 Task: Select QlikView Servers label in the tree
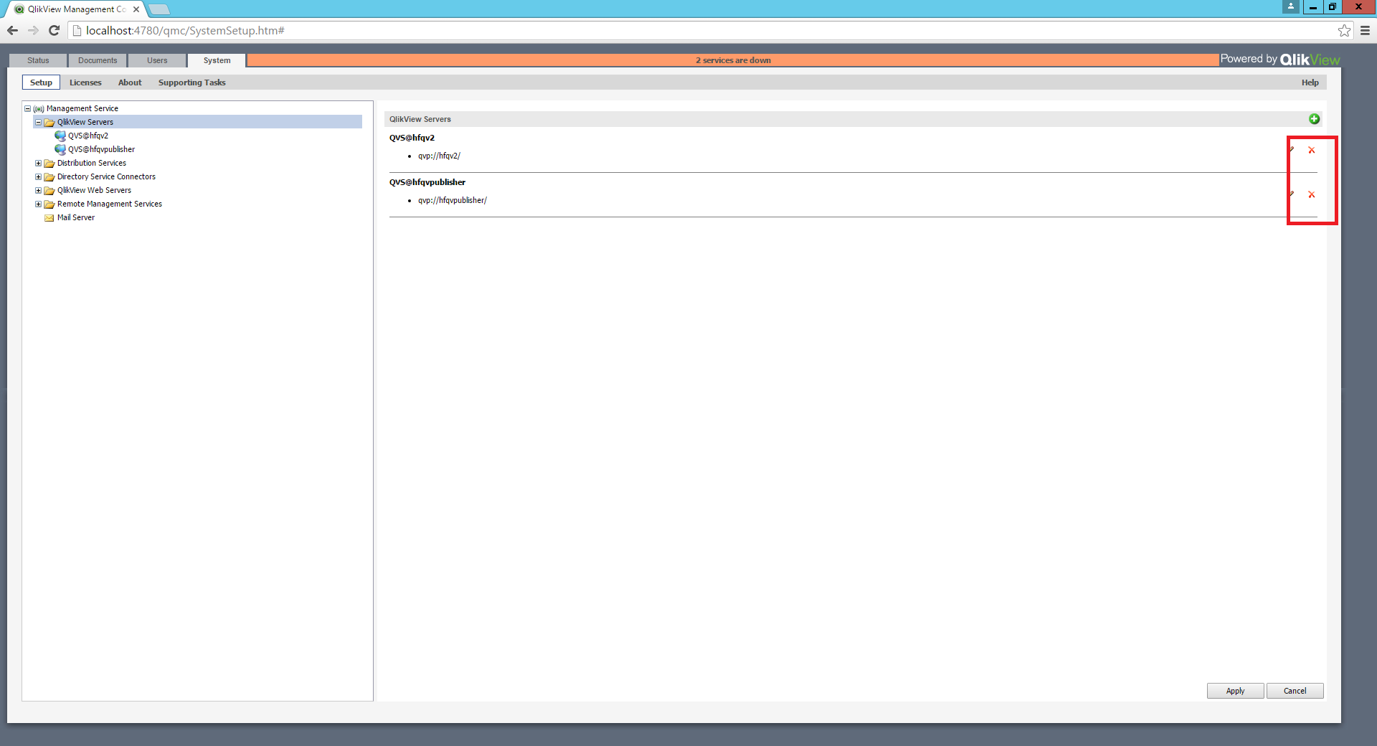[x=85, y=122]
